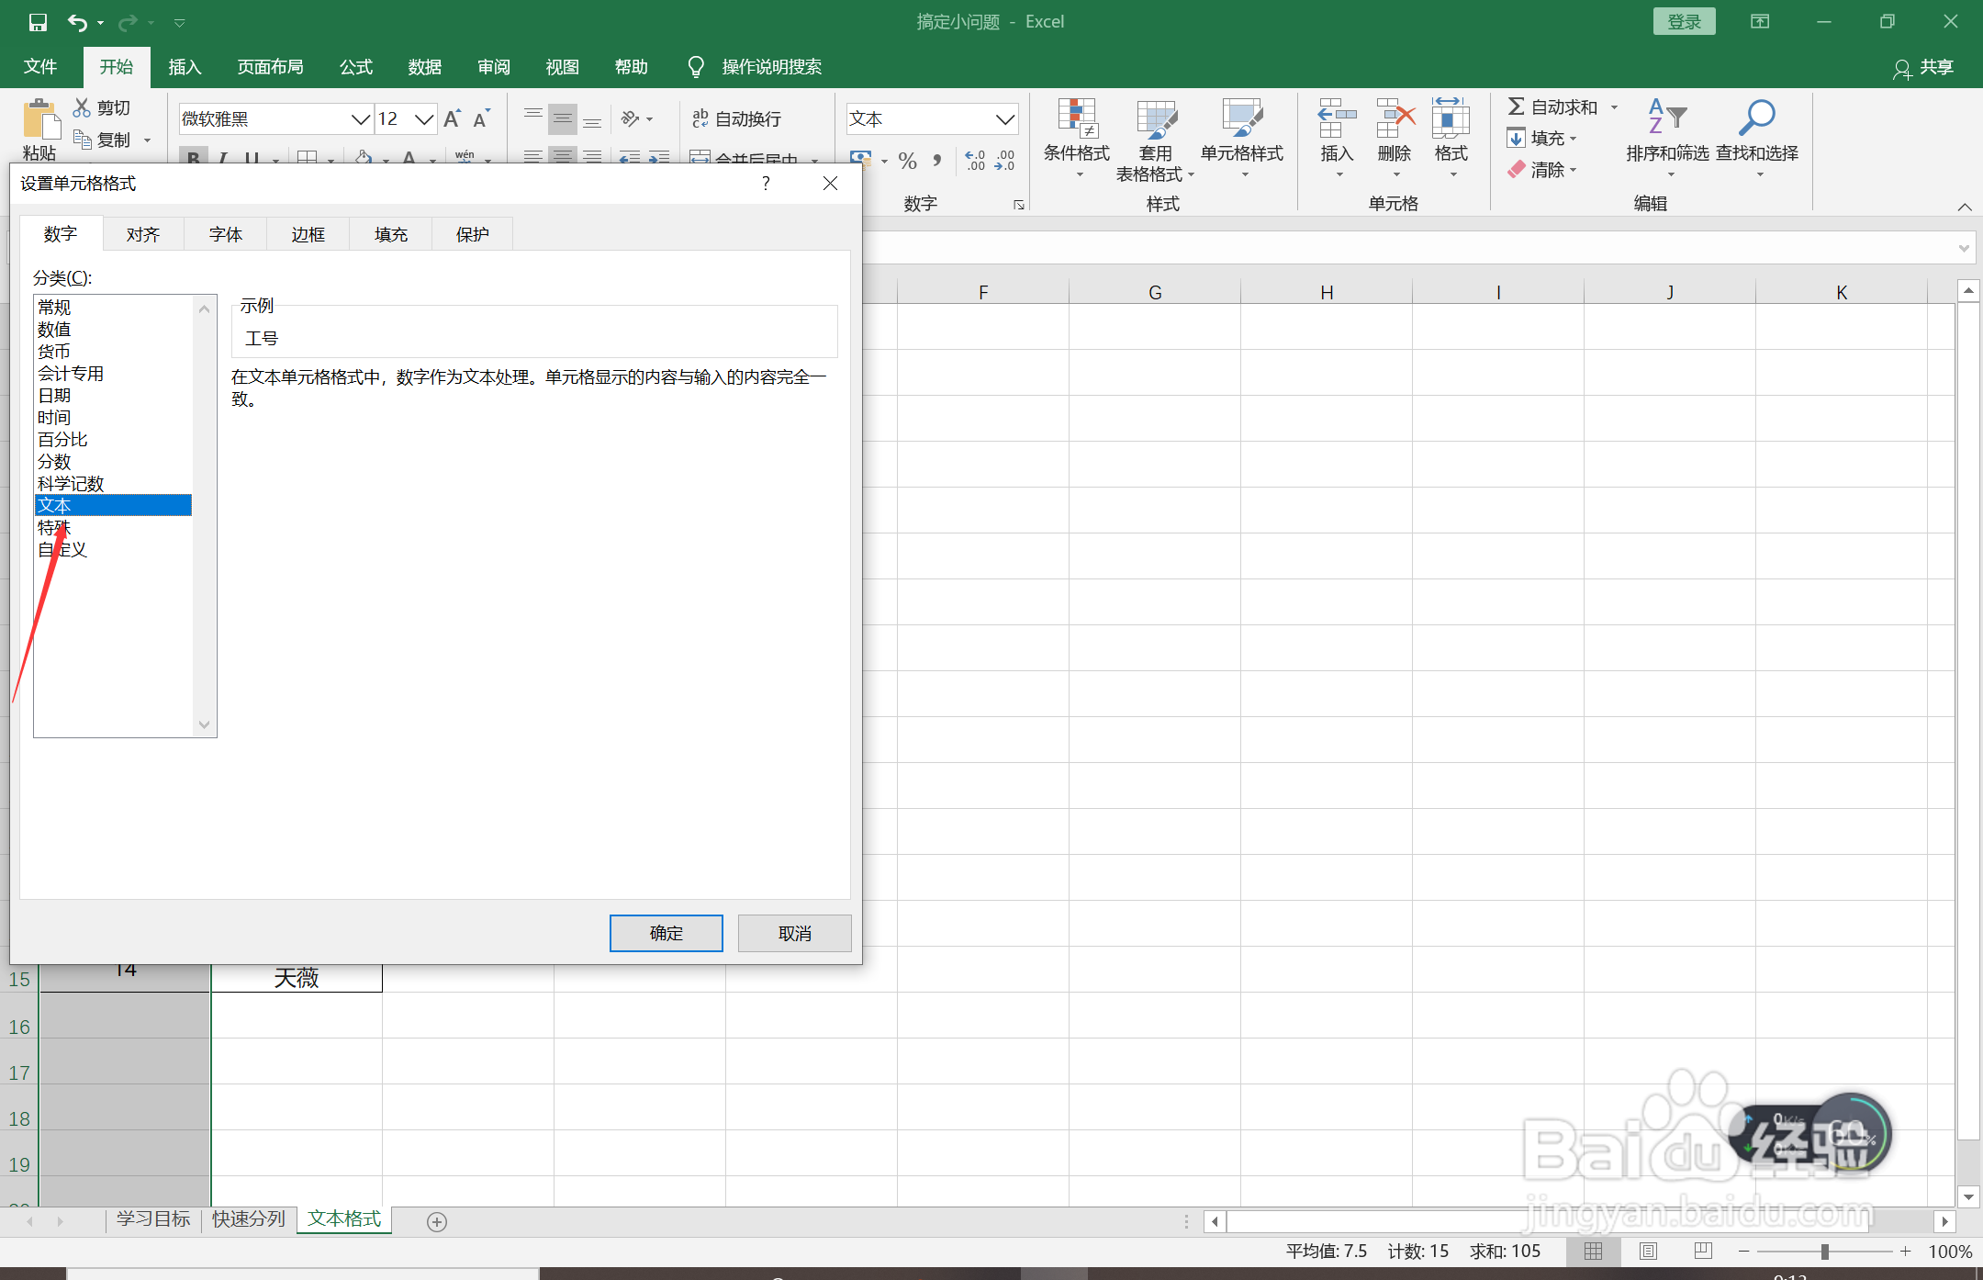Click Wrap Text (自动换行) icon
The height and width of the screenshot is (1280, 1983).
(x=700, y=118)
